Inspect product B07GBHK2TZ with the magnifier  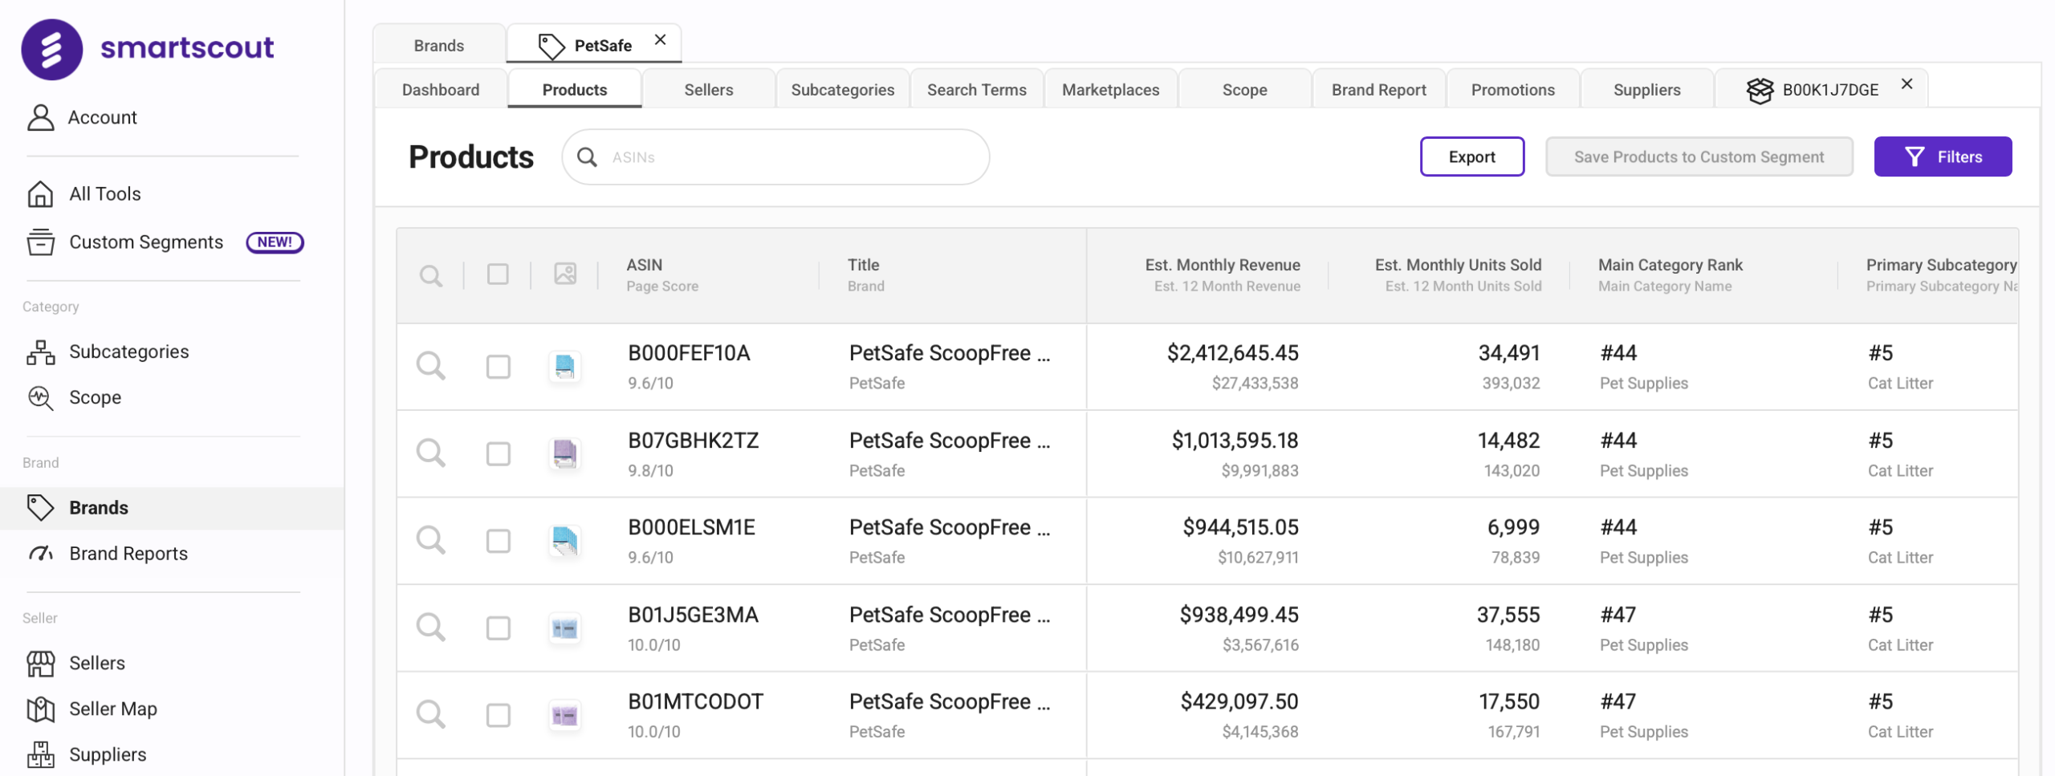coord(431,453)
